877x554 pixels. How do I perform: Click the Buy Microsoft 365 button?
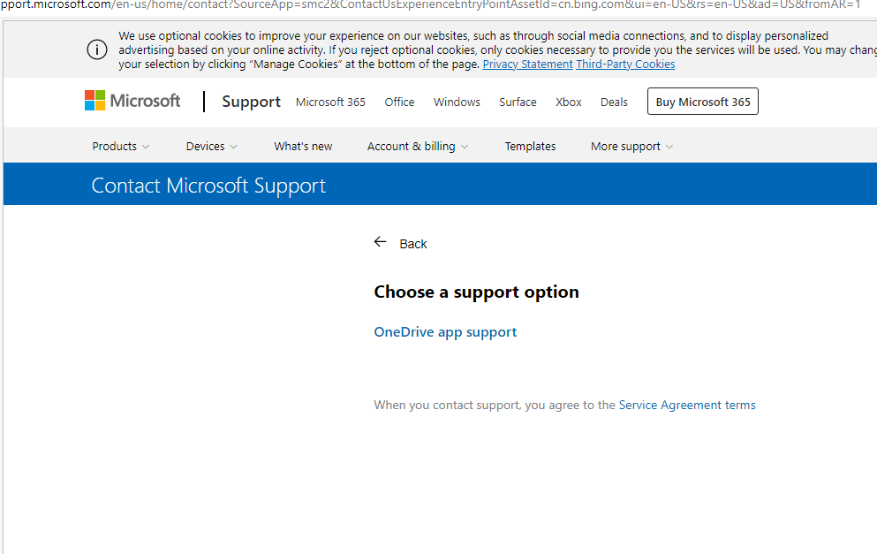(702, 102)
